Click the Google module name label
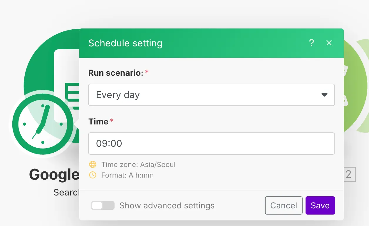 tap(54, 175)
